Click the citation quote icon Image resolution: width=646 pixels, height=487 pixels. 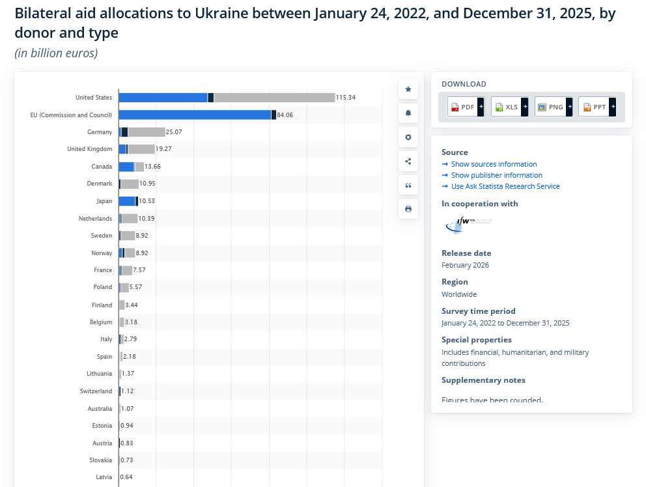(x=408, y=185)
